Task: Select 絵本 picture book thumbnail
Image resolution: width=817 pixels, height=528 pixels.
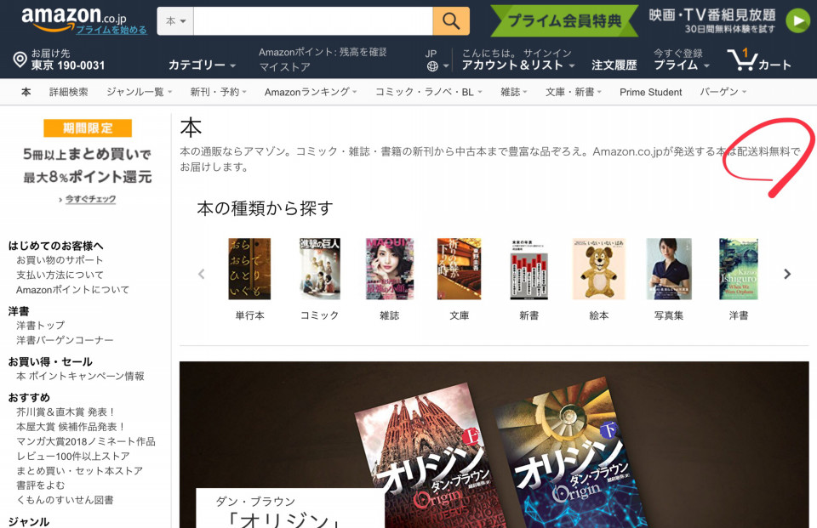Action: pos(598,269)
